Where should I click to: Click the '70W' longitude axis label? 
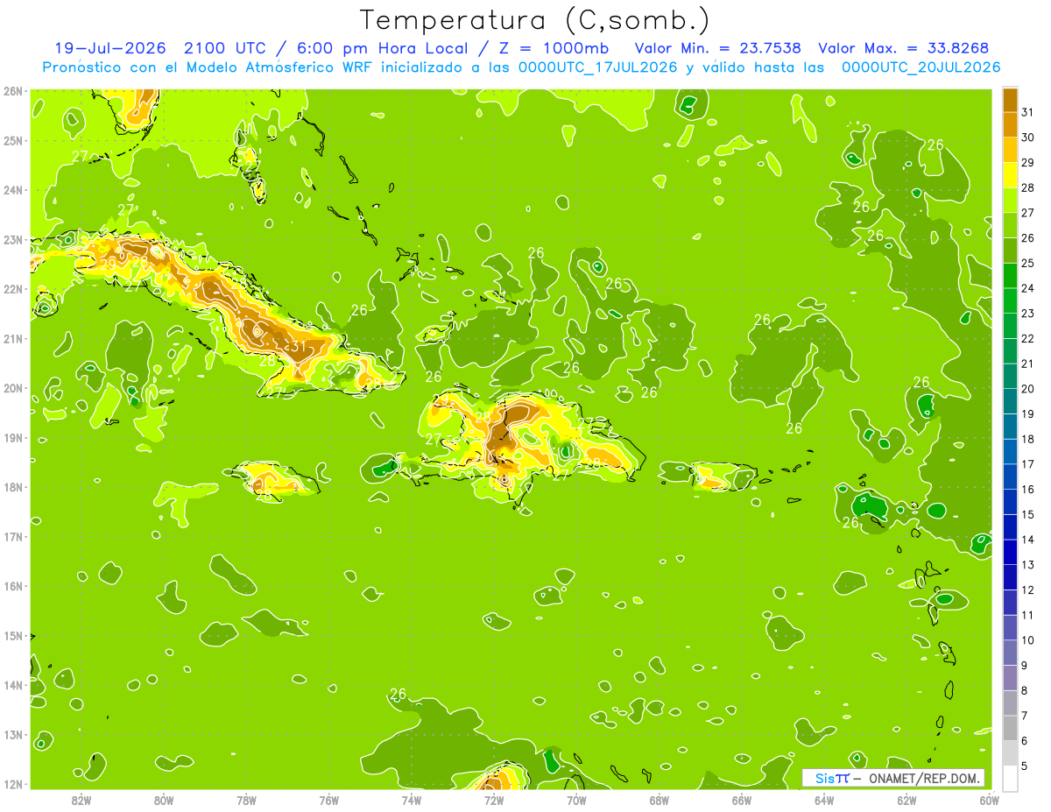point(576,799)
